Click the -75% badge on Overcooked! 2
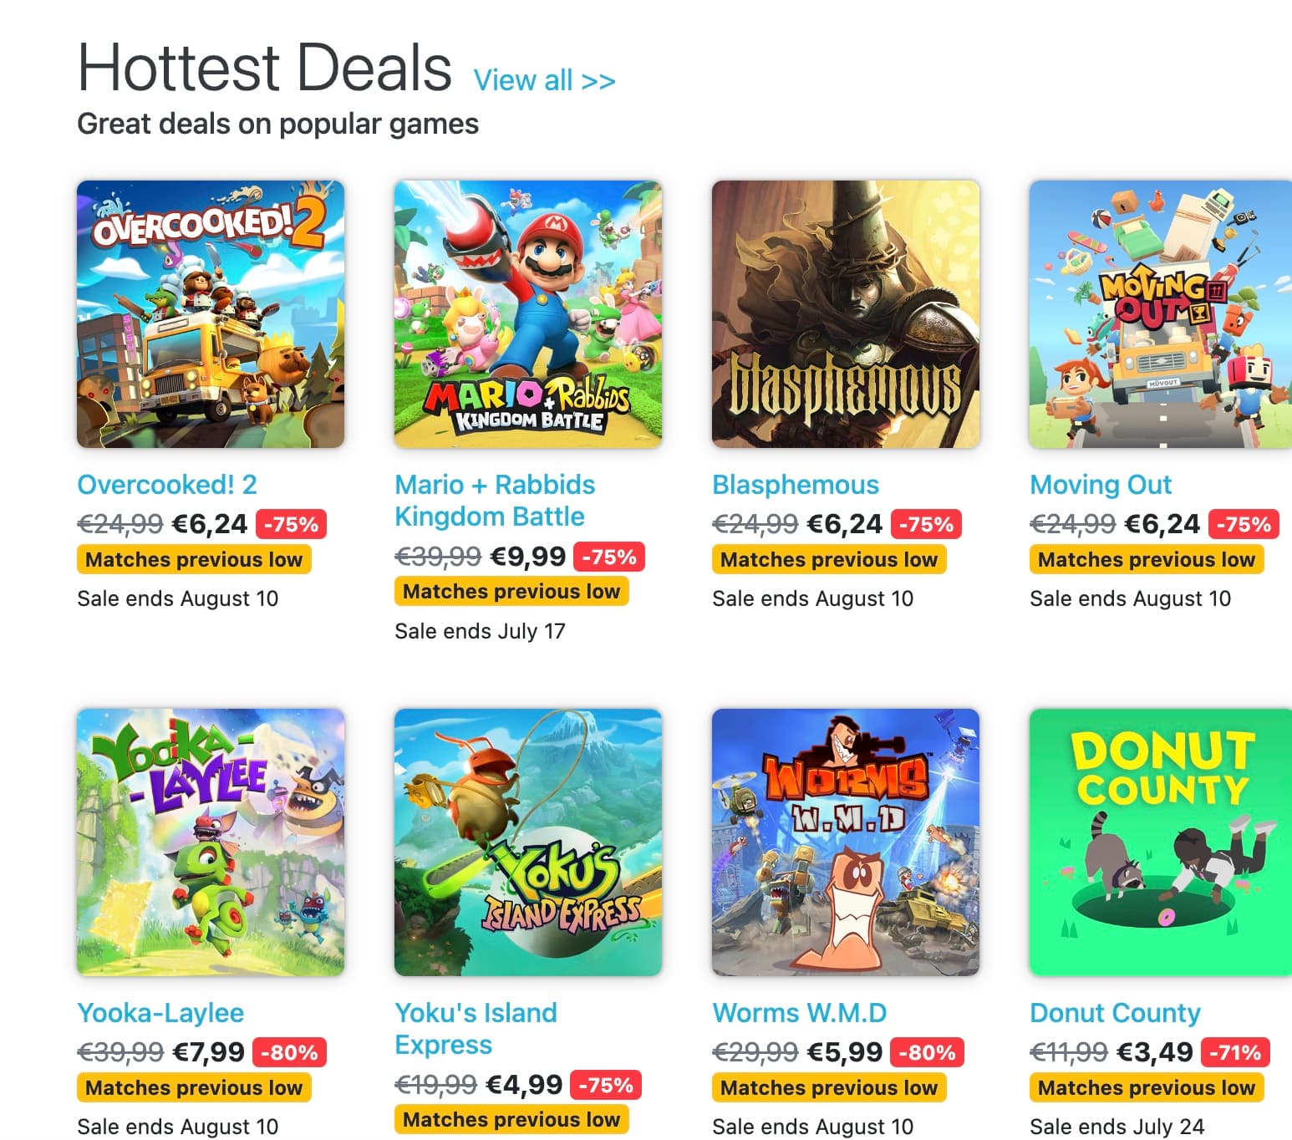 [x=293, y=524]
